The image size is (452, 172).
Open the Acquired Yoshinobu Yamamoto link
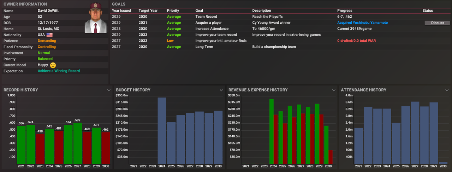[362, 23]
